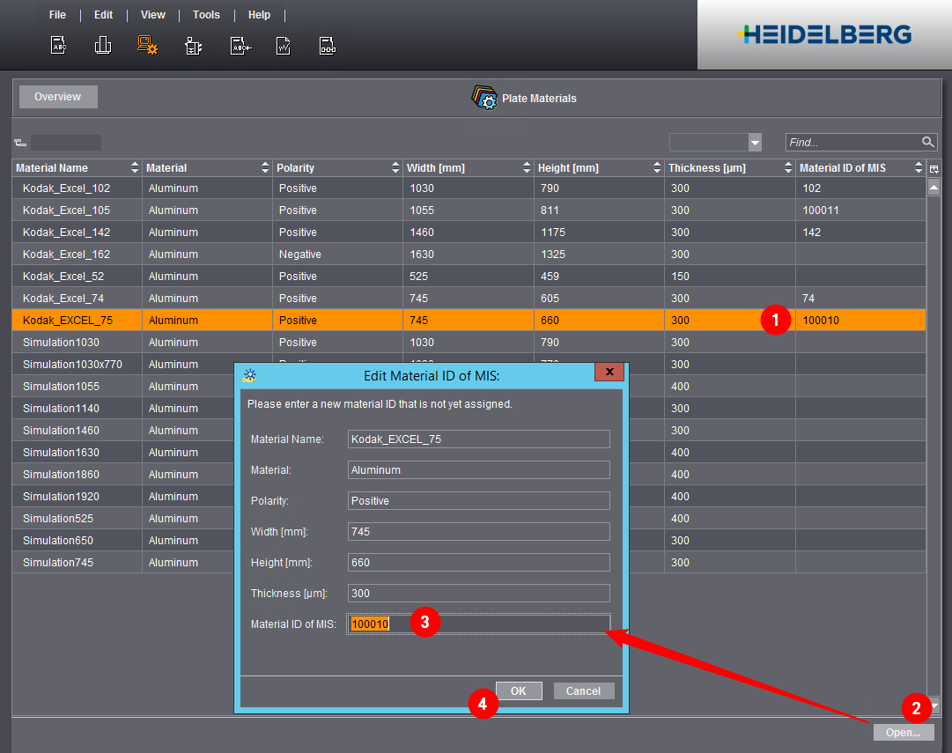The image size is (952, 753).
Task: Switch to the Overview tab
Action: [x=58, y=97]
